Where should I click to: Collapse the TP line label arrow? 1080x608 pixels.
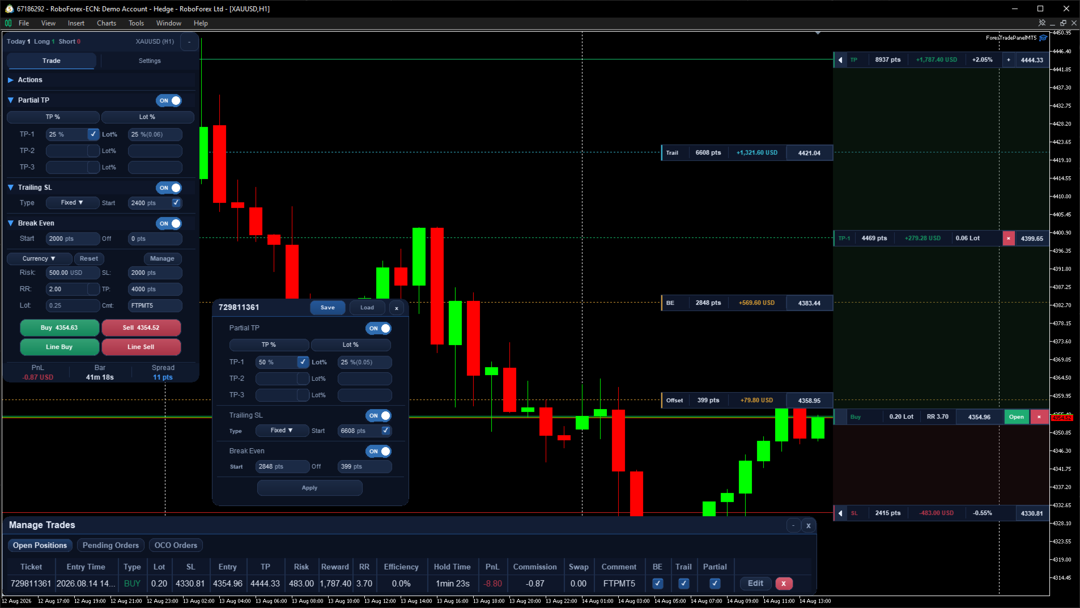click(x=840, y=60)
